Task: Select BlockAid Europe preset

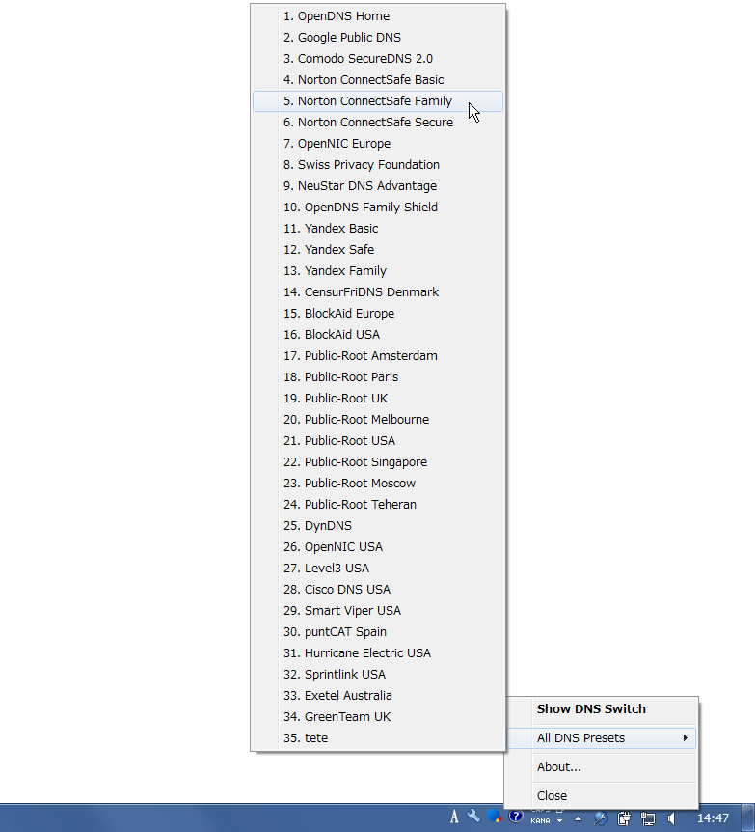Action: (378, 314)
